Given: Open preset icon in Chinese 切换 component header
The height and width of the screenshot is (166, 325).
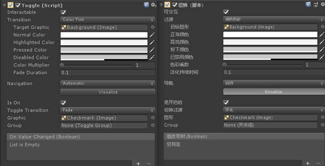Looking at the screenshot, I should click(x=316, y=5).
